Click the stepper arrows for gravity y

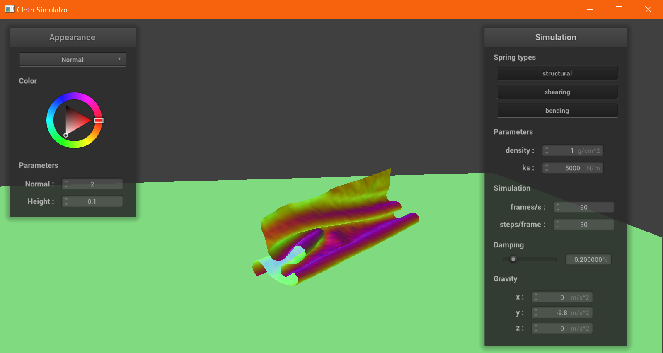click(x=536, y=313)
